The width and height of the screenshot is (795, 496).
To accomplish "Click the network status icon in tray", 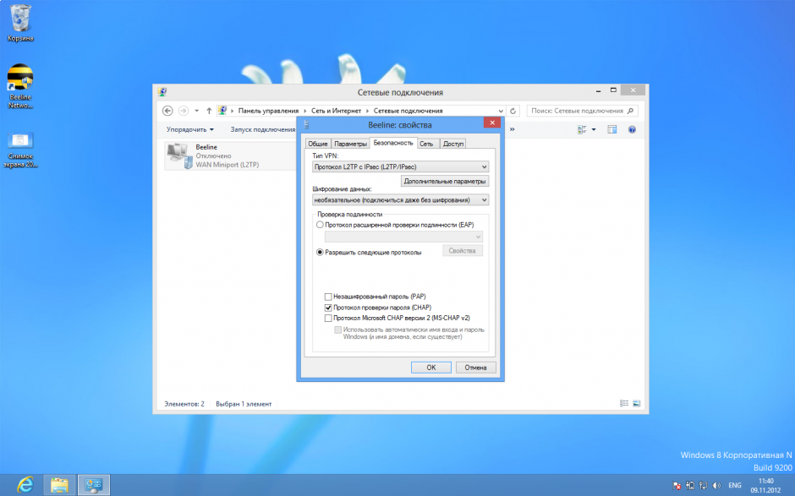I will tap(703, 485).
